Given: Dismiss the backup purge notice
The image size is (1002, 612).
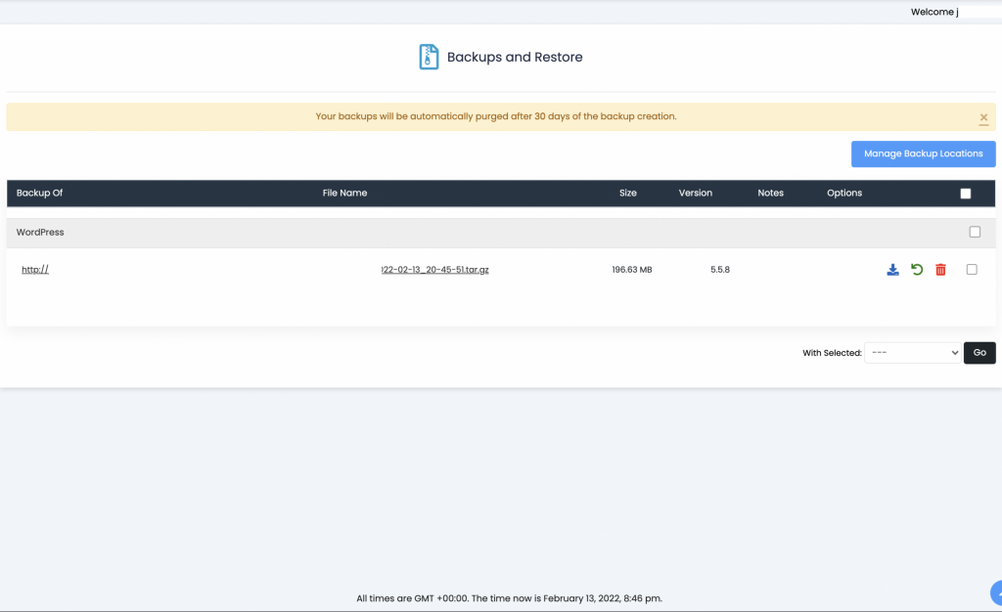Looking at the screenshot, I should [983, 117].
